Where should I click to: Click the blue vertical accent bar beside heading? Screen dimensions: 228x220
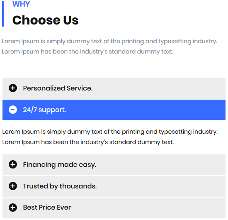tap(3, 14)
